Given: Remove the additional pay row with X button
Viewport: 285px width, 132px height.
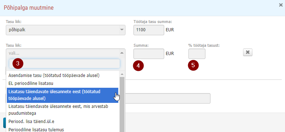Looking at the screenshot, I should 247,53.
